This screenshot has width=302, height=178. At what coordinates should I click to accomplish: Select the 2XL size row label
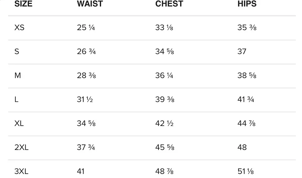(x=21, y=148)
